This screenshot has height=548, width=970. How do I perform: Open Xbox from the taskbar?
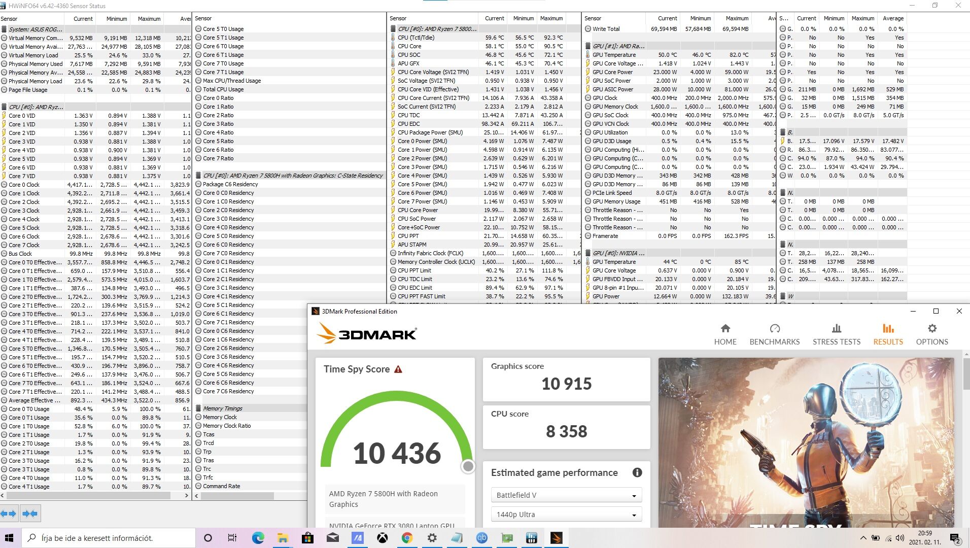pos(383,538)
